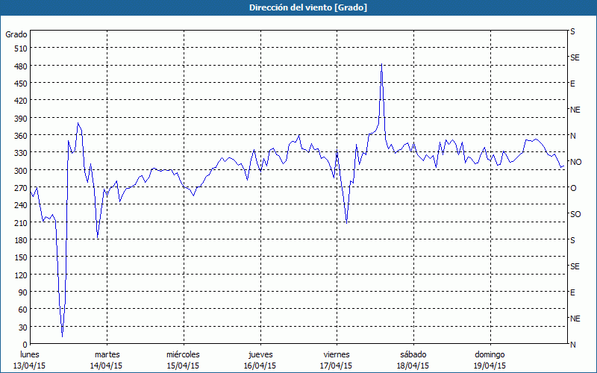Click the "lunes" day label

click(x=30, y=354)
